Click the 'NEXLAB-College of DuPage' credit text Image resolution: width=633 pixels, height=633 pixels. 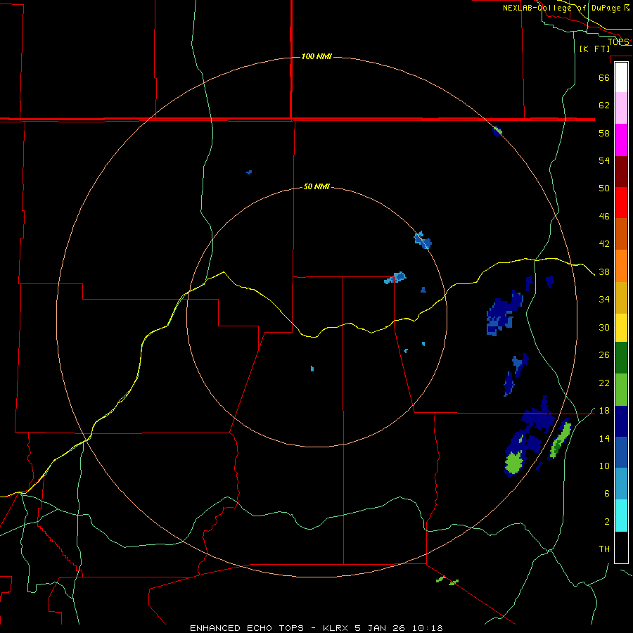pos(562,8)
